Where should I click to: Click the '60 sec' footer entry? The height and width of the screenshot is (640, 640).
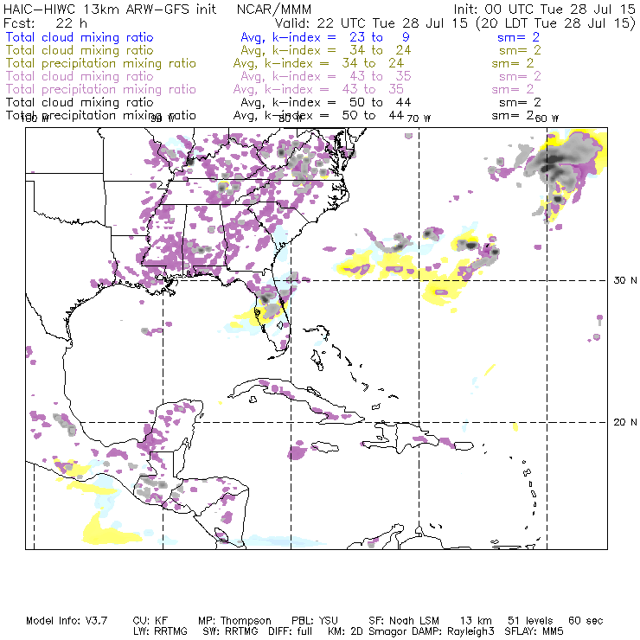pyautogui.click(x=586, y=621)
